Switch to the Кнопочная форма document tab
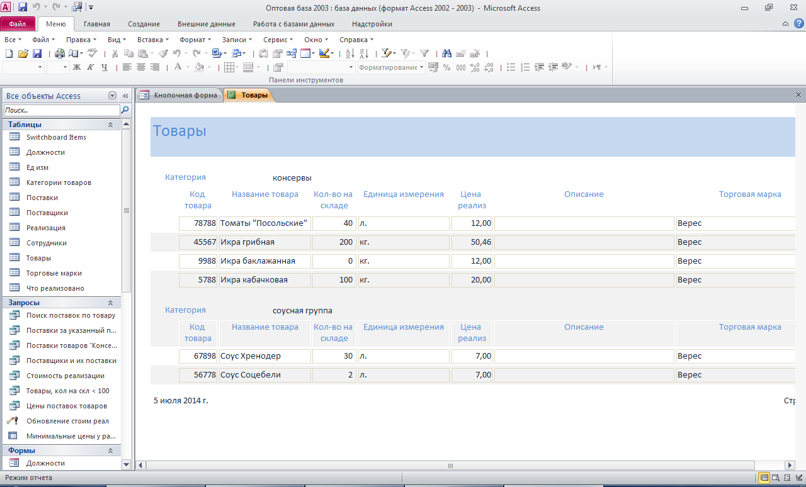 click(x=179, y=95)
